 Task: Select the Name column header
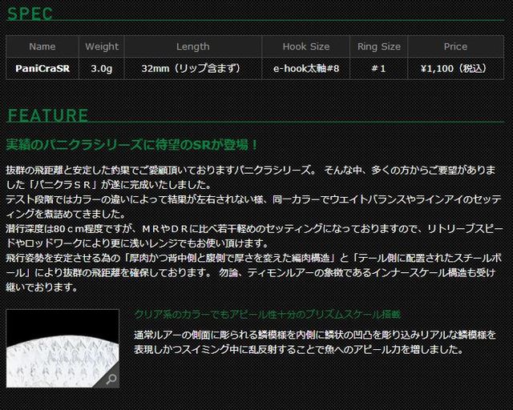pyautogui.click(x=42, y=46)
